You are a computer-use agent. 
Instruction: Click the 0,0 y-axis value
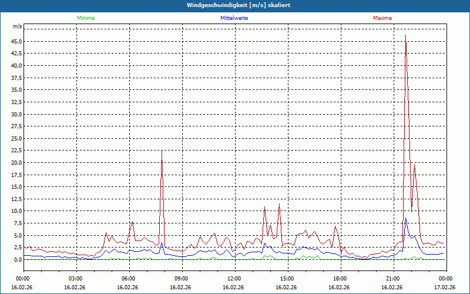pos(18,259)
